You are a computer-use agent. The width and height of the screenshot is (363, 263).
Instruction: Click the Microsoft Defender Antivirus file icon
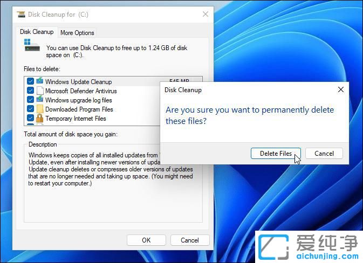coord(40,91)
